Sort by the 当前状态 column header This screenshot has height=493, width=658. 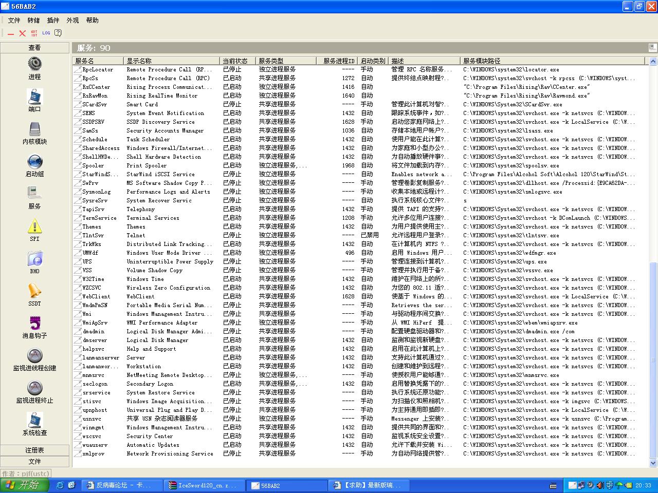(238, 61)
